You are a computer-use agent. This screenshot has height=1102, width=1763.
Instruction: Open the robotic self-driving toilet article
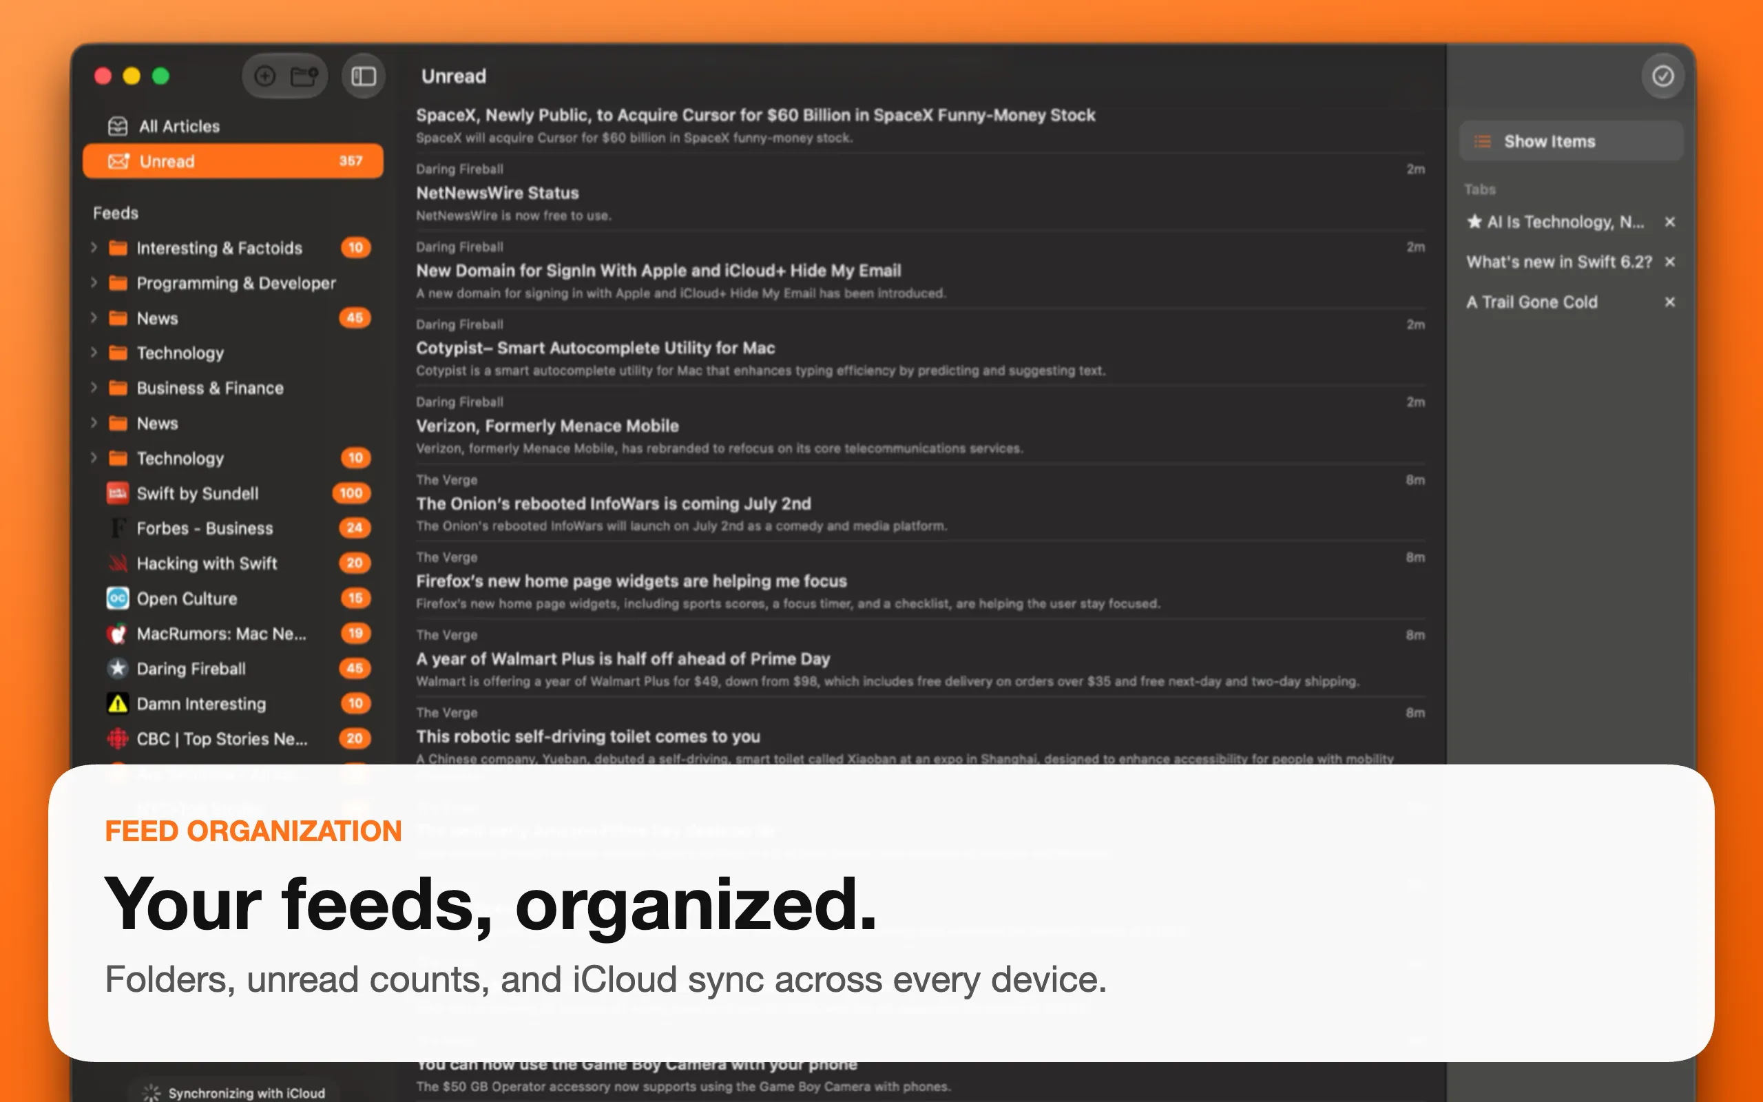pos(920,735)
